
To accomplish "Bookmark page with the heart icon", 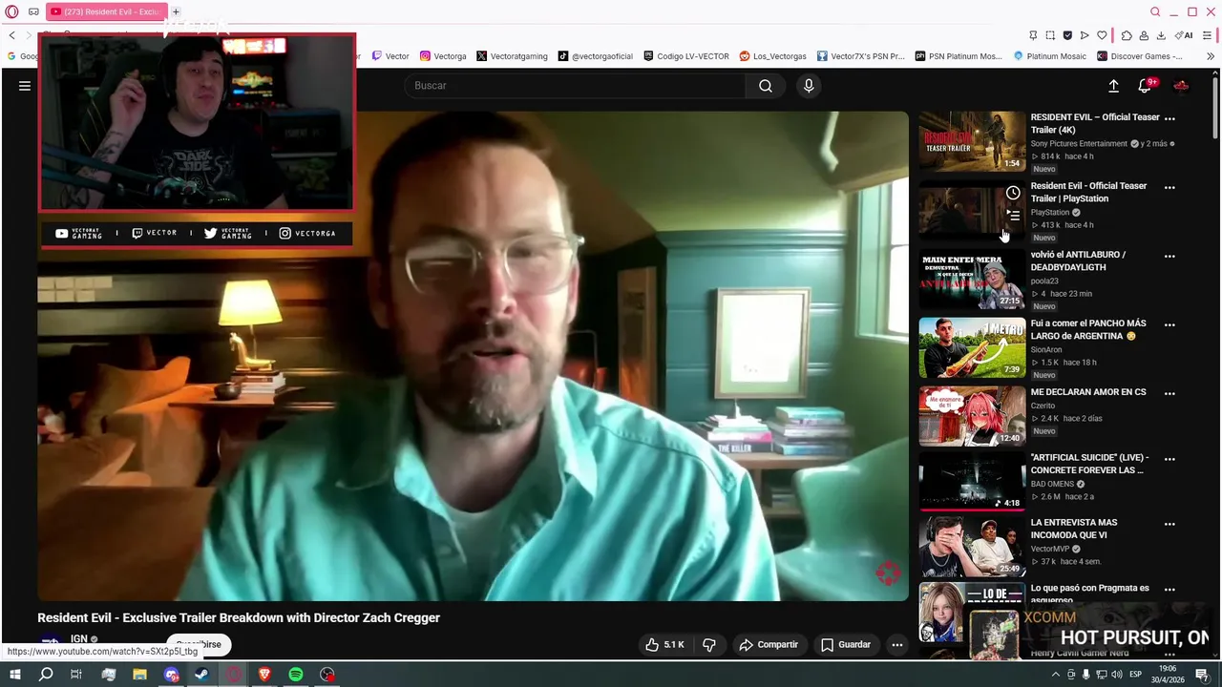I will [x=1102, y=35].
